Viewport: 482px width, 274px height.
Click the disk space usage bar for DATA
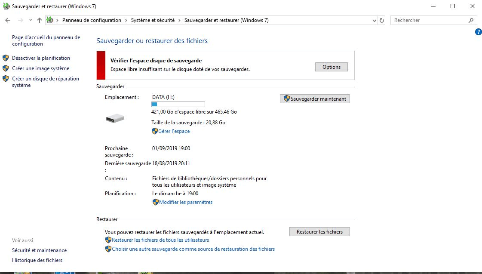coord(178,104)
